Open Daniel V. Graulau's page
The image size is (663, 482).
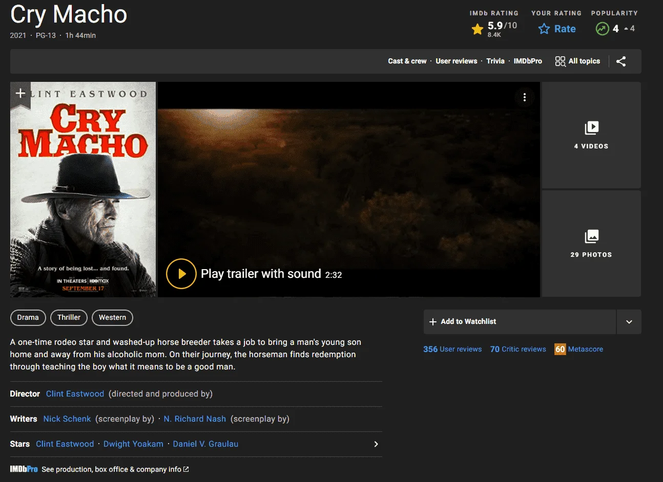click(x=205, y=444)
